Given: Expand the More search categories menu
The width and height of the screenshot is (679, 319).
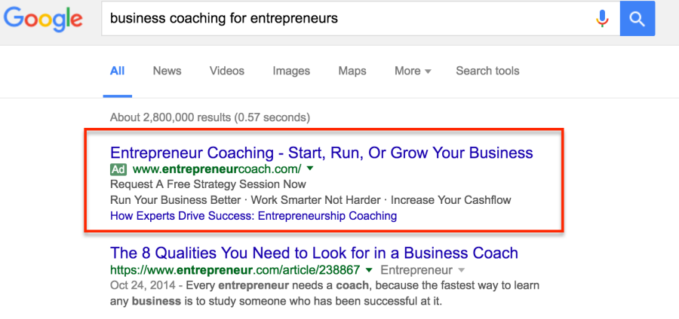Looking at the screenshot, I should click(413, 71).
